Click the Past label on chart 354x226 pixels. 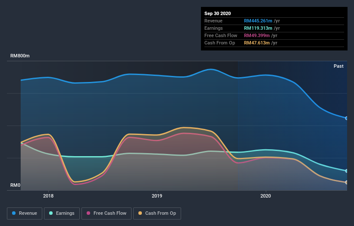click(x=338, y=66)
